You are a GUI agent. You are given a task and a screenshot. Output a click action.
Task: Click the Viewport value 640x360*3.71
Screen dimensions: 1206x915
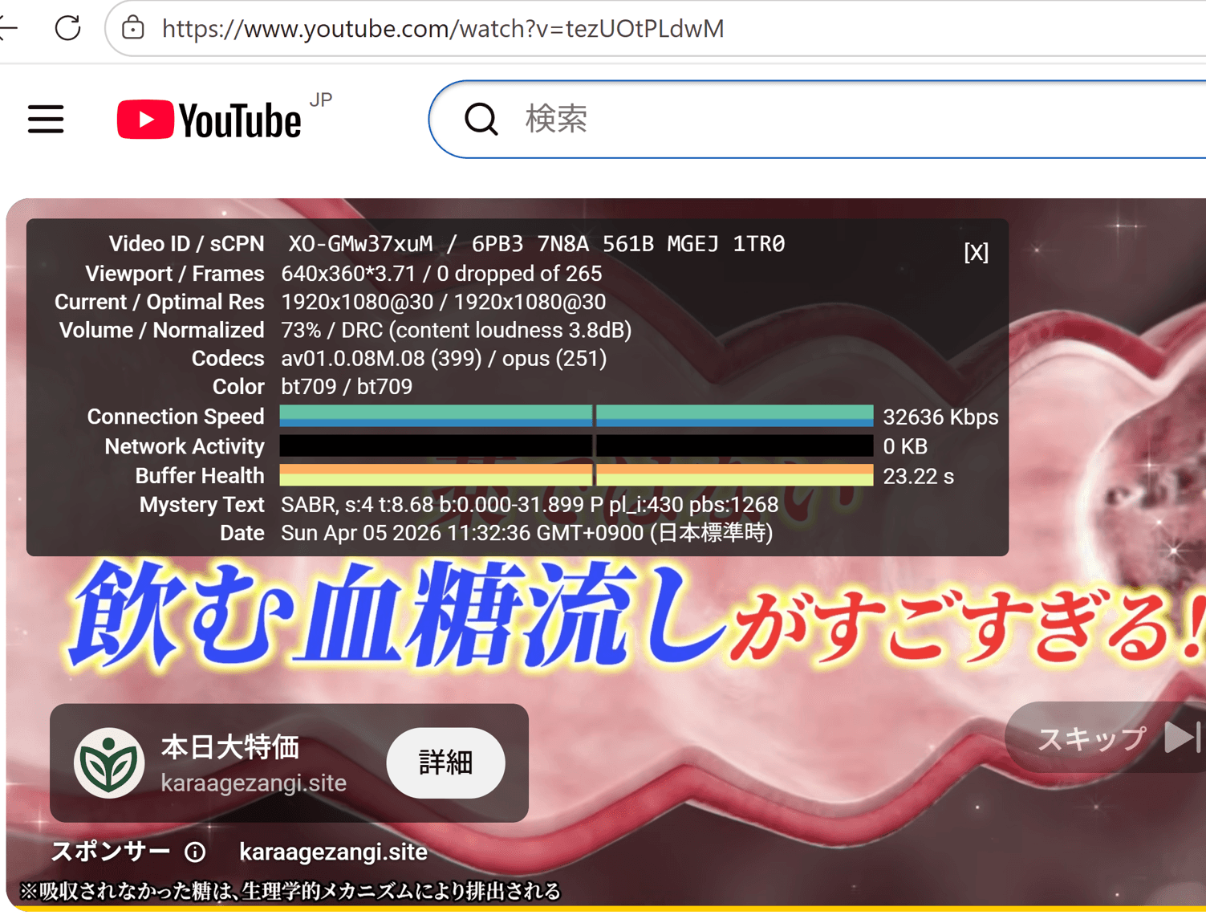(441, 274)
